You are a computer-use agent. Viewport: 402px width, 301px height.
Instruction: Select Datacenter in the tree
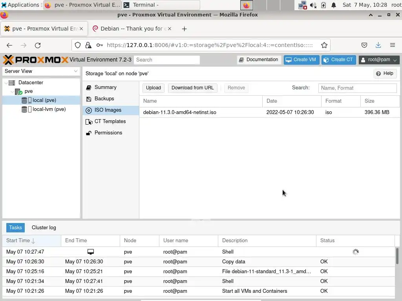(x=31, y=82)
